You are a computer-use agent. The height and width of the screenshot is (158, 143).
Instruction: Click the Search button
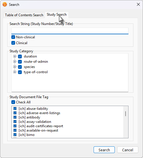(x=104, y=150)
